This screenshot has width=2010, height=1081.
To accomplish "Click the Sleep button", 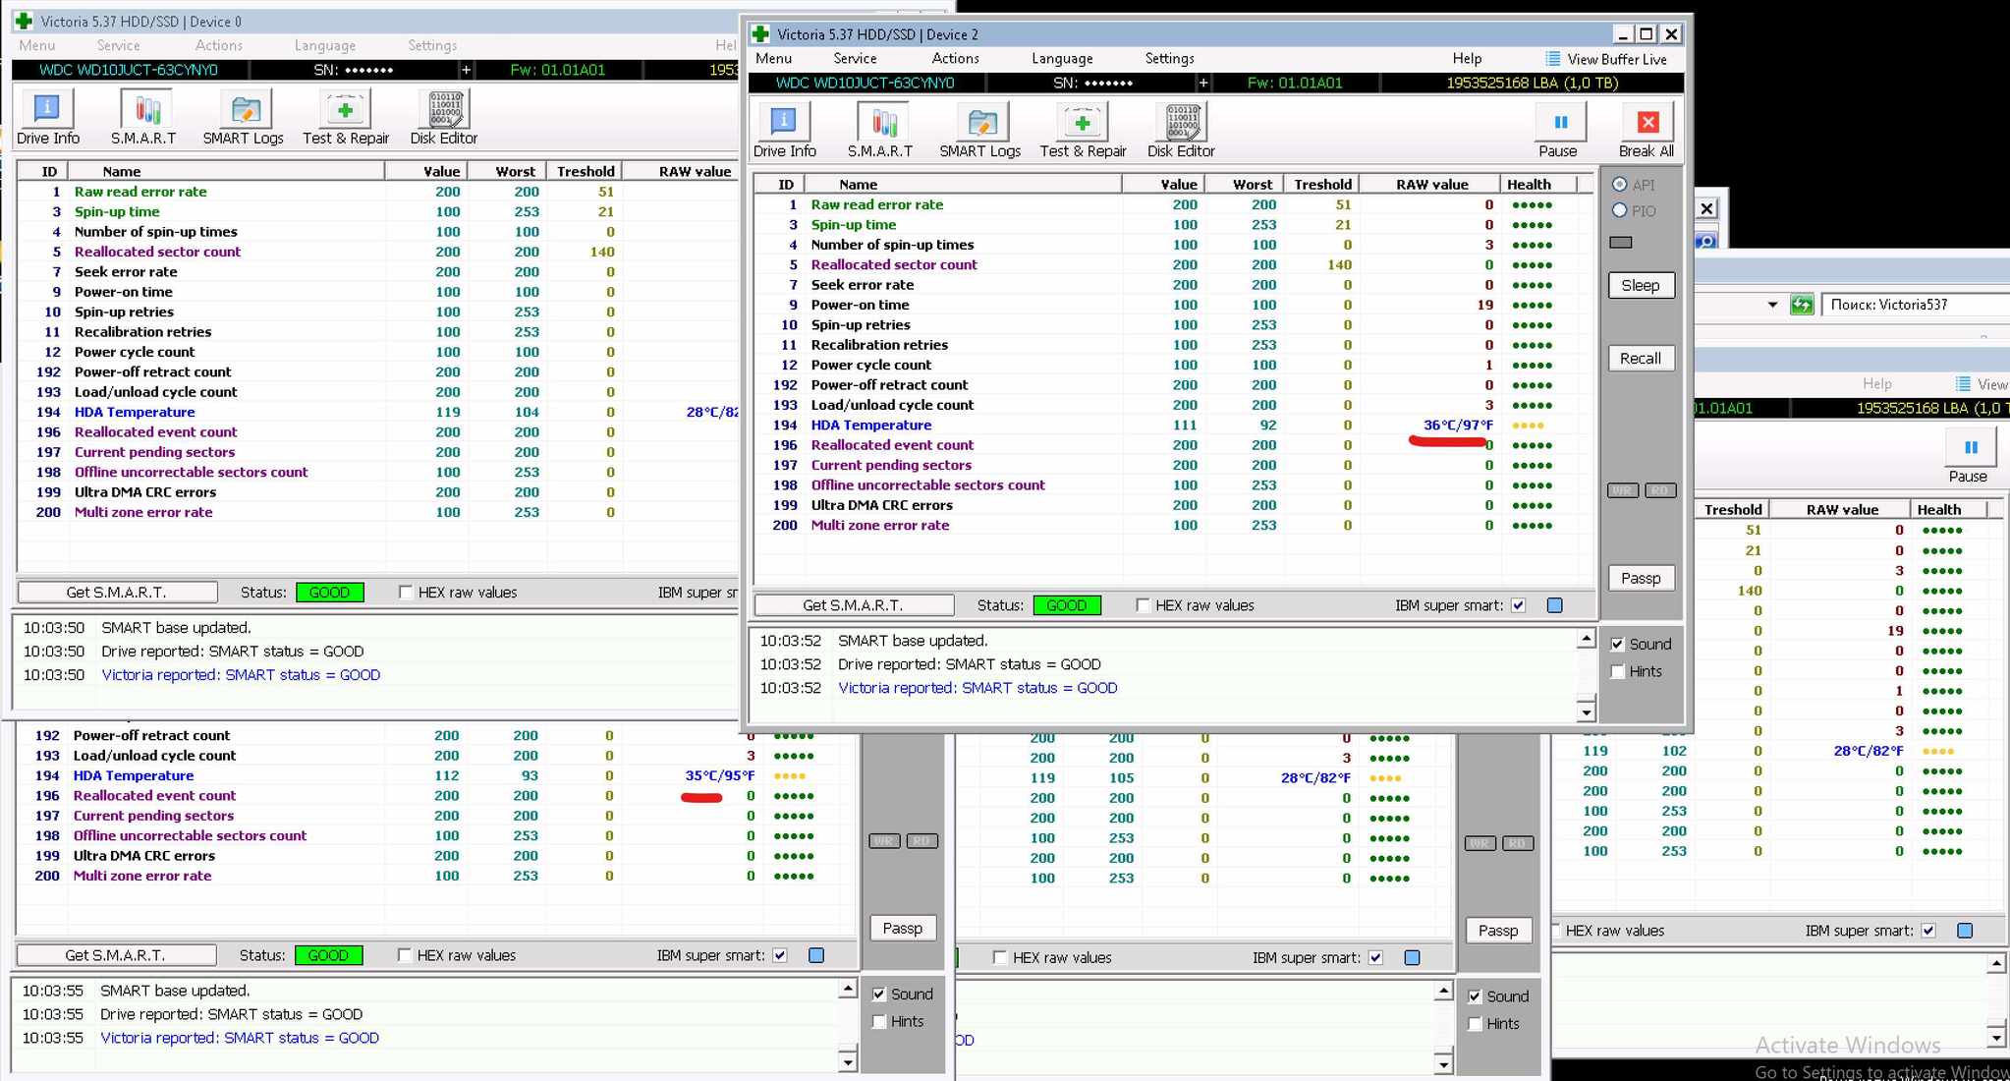I will tap(1641, 286).
